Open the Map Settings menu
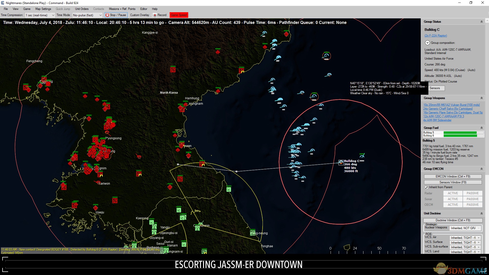The width and height of the screenshot is (489, 275). click(43, 9)
